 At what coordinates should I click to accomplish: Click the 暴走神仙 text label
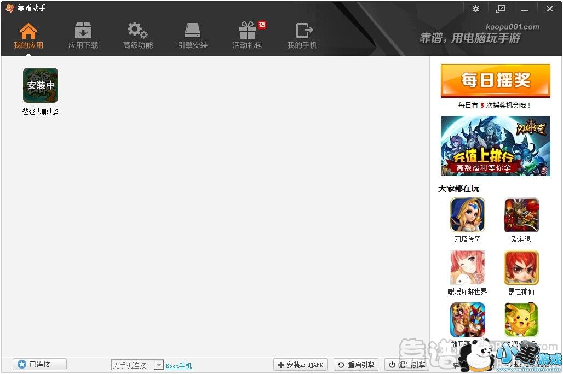pyautogui.click(x=521, y=291)
